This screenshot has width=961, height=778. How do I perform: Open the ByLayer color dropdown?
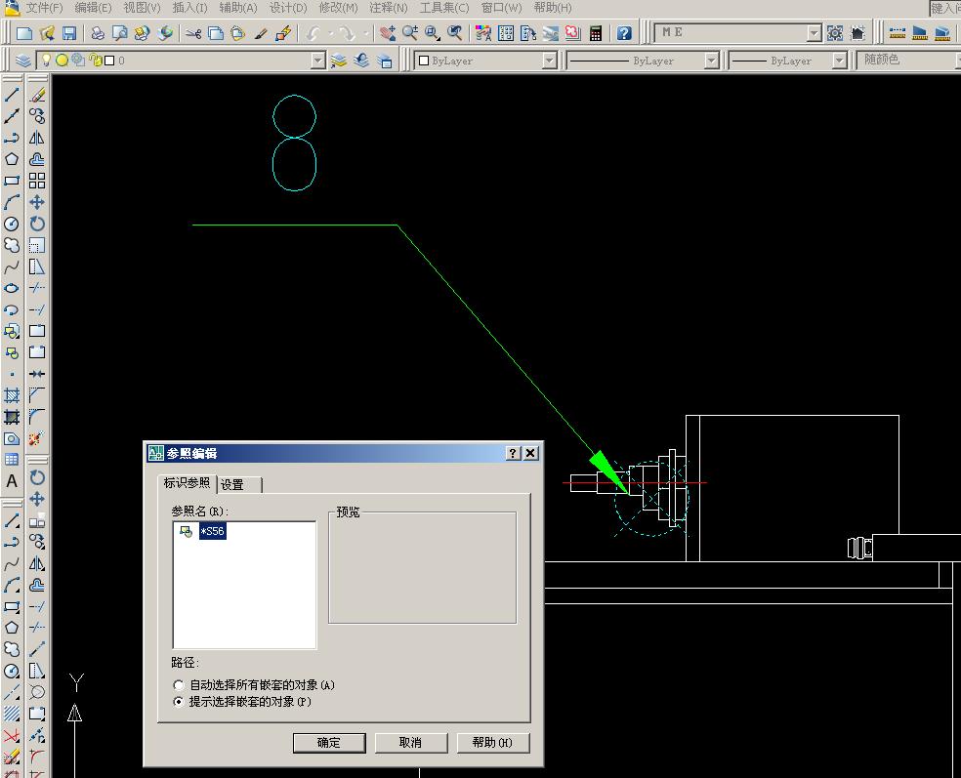549,61
